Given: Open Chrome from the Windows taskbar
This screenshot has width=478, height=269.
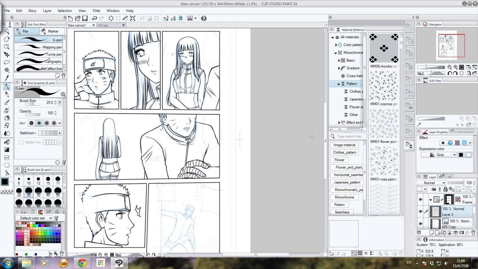Looking at the screenshot, I should click(x=82, y=263).
